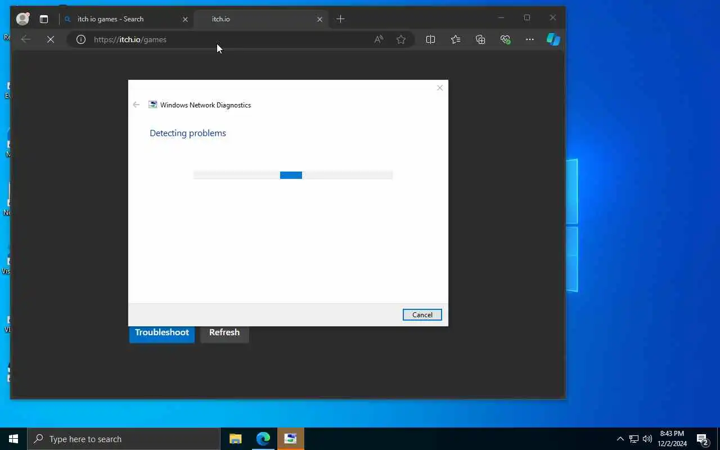Open Edge Settings and more menu
The image size is (720, 450).
[x=529, y=39]
